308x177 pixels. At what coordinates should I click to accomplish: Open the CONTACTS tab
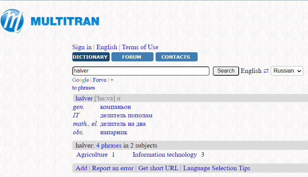point(177,57)
